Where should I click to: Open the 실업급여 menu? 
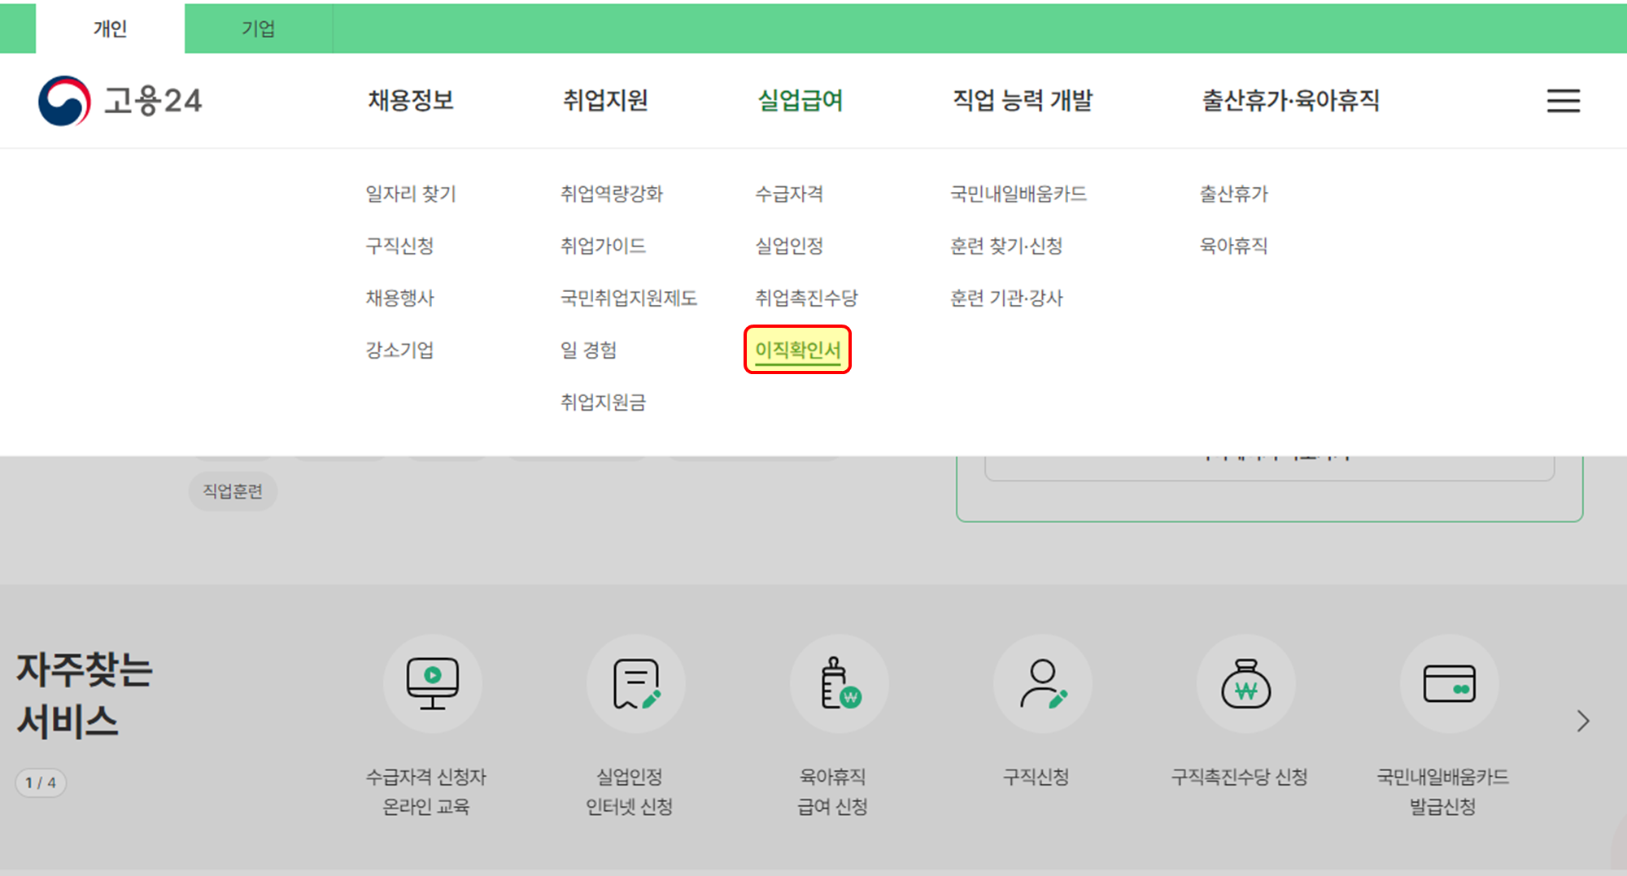click(x=800, y=100)
